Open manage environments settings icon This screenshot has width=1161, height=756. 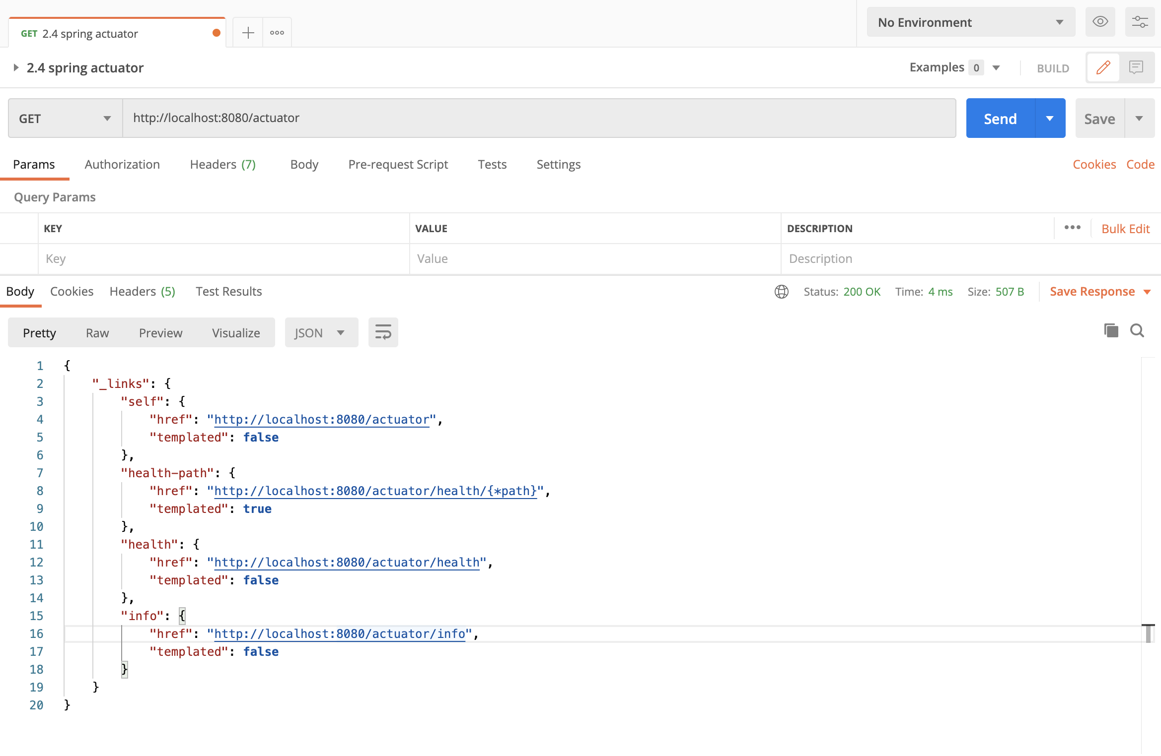coord(1140,22)
